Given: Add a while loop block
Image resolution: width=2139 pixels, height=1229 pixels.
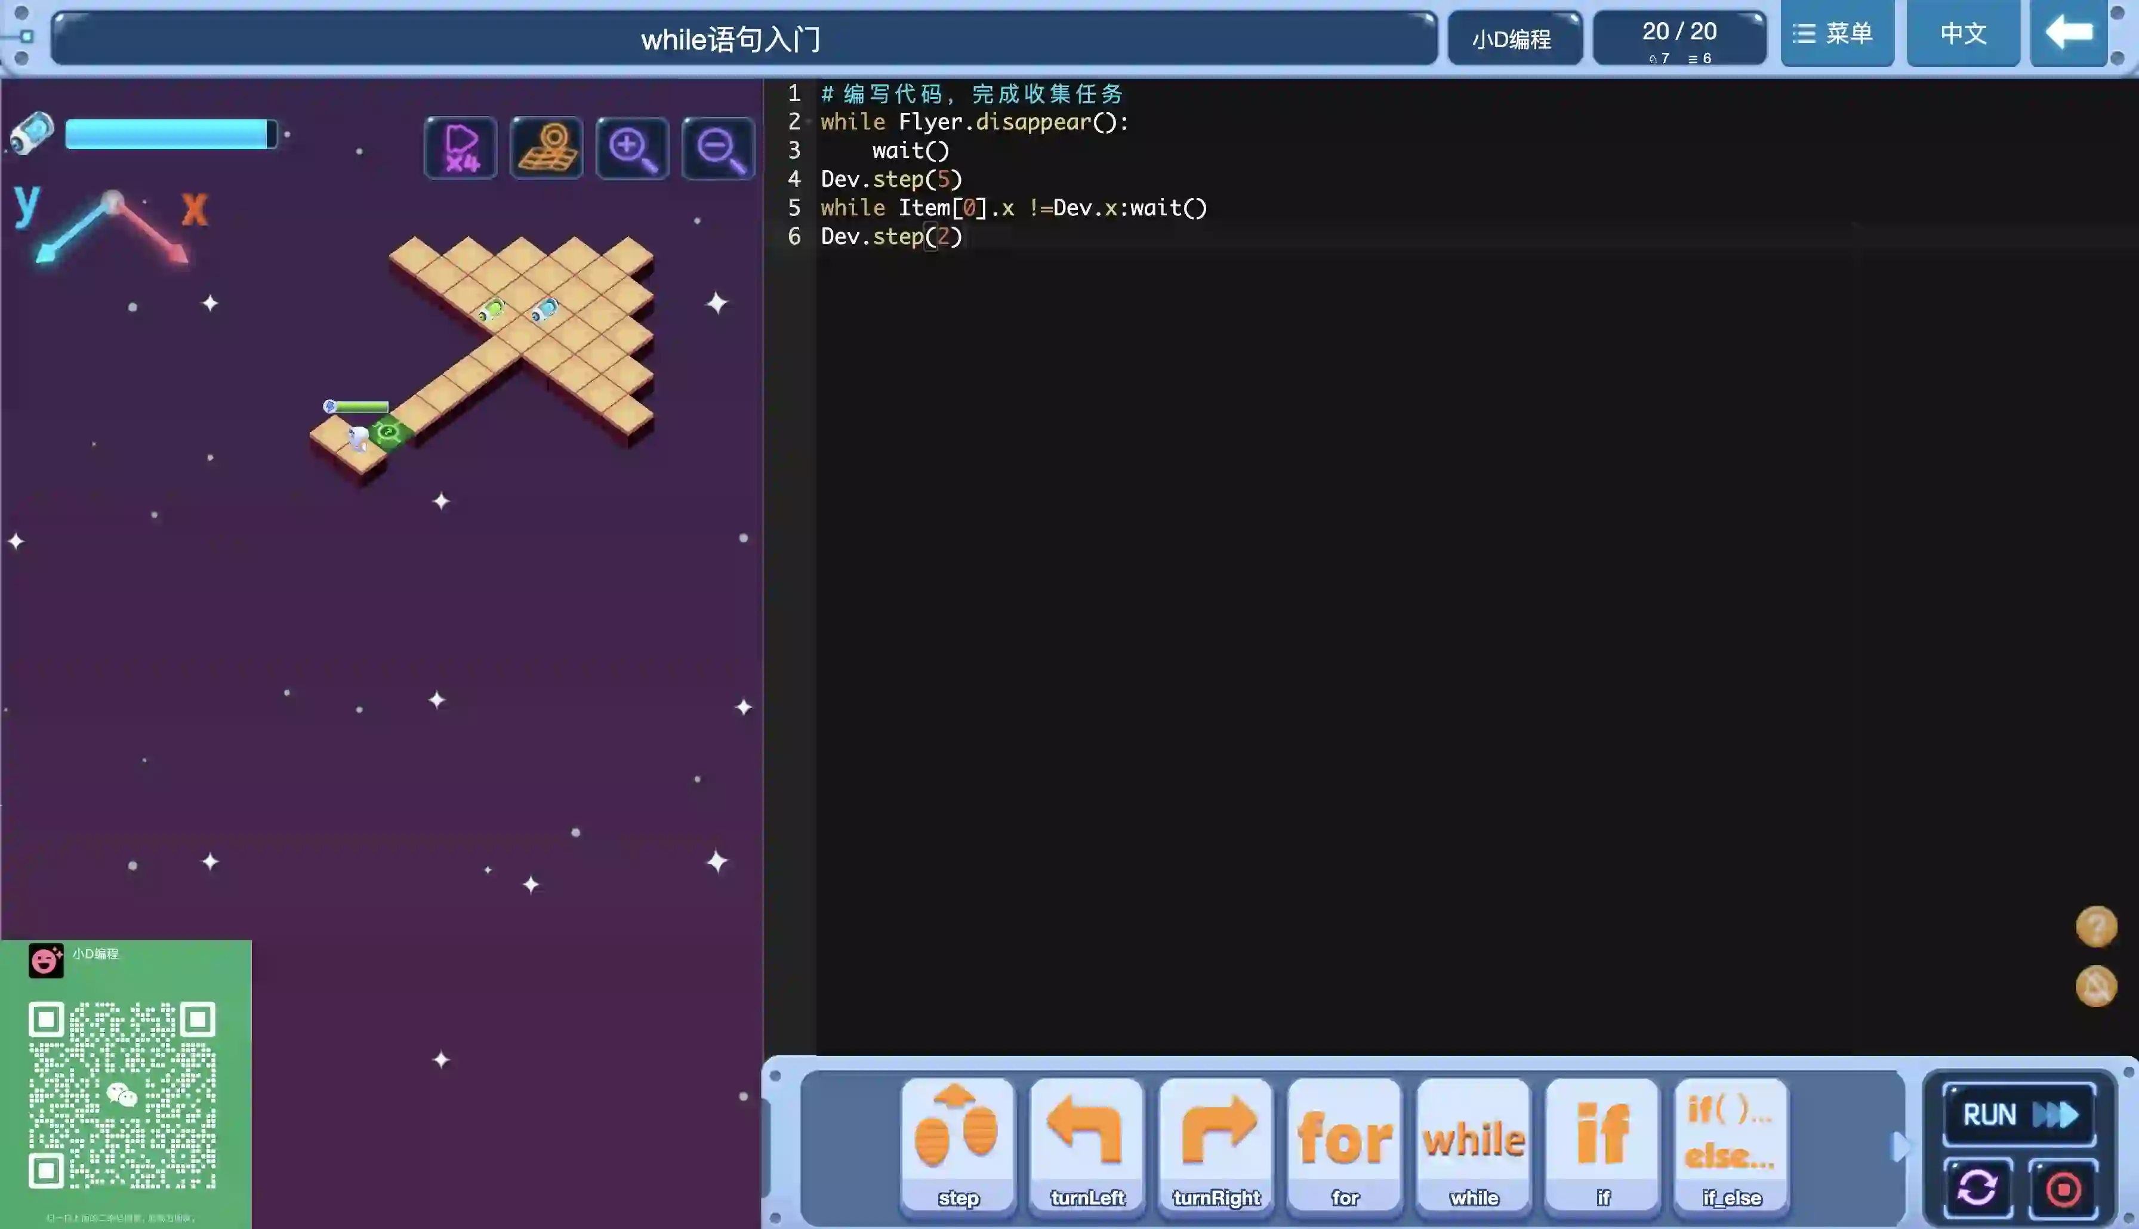Looking at the screenshot, I should click(1474, 1145).
